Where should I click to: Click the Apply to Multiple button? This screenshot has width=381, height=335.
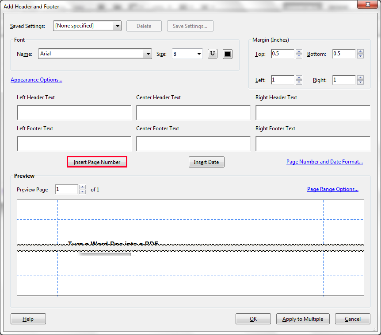(303, 319)
